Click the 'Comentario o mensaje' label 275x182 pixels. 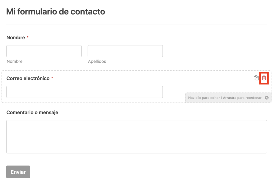pos(32,112)
